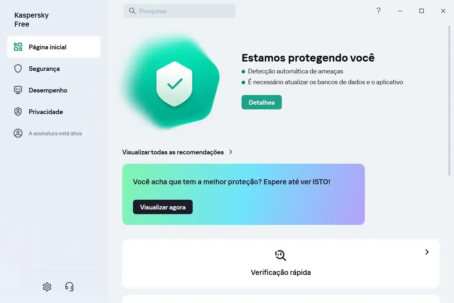
Task: Click the Detalhes button
Action: click(262, 102)
